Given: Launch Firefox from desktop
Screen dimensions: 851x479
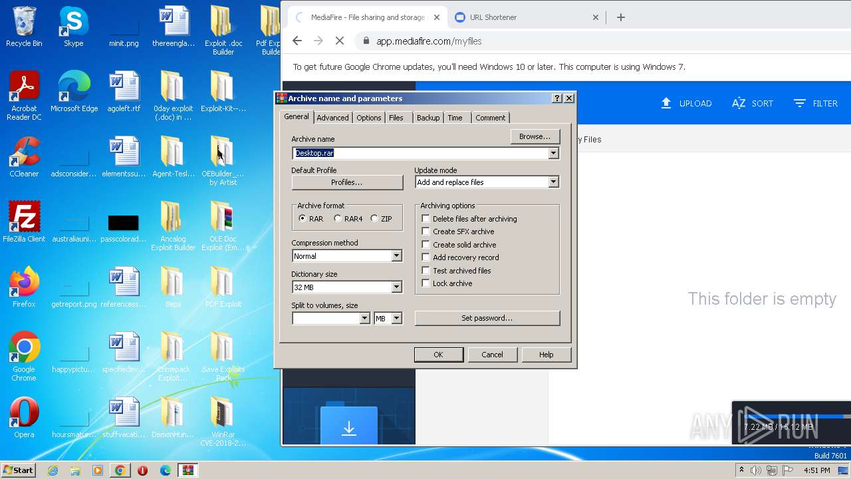Looking at the screenshot, I should pos(24,287).
